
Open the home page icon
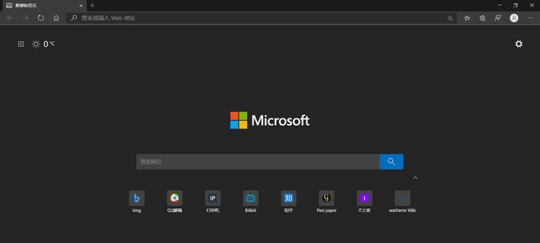56,18
